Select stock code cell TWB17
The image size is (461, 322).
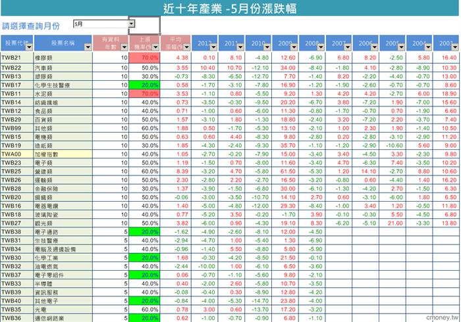[17, 85]
